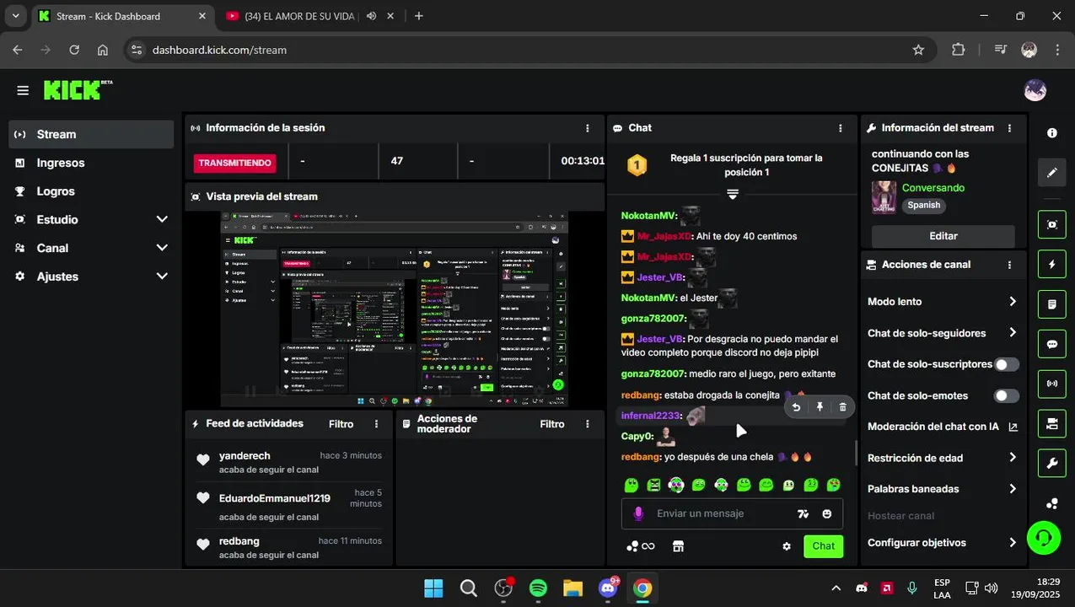This screenshot has width=1075, height=607.
Task: Open Feed de actividades three-dot menu
Action: click(377, 424)
